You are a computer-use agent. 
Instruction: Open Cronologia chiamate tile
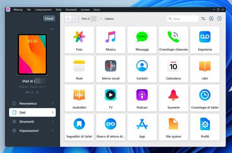[173, 40]
